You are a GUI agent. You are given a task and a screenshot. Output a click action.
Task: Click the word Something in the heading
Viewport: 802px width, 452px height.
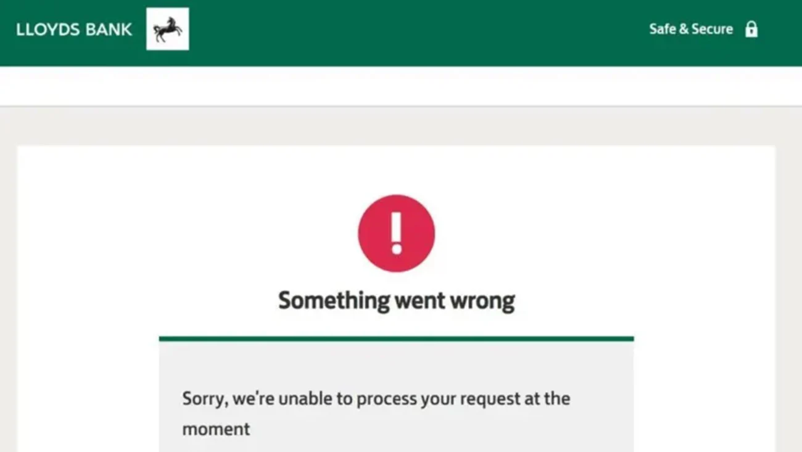click(334, 301)
